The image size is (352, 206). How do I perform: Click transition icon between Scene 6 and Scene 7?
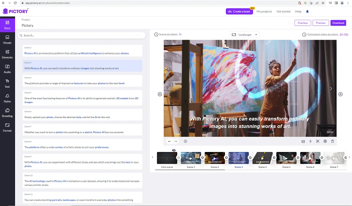[x=322, y=157]
